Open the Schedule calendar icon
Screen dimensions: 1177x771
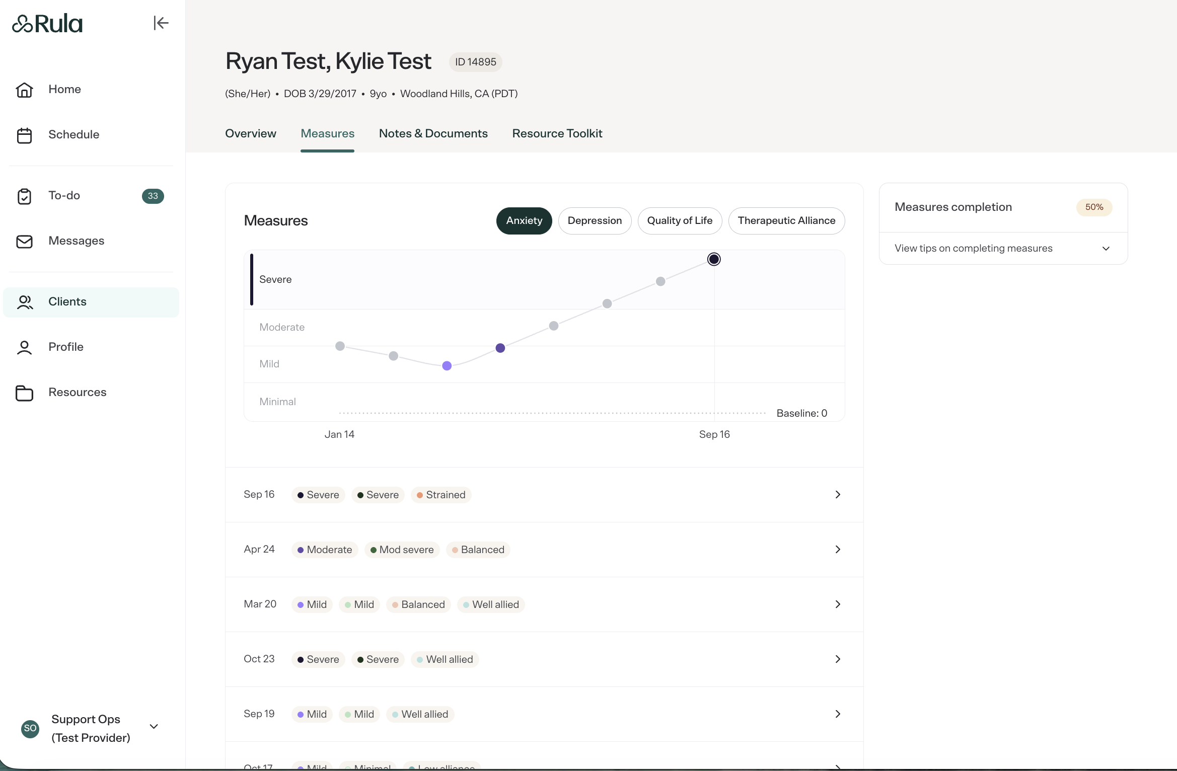click(24, 135)
